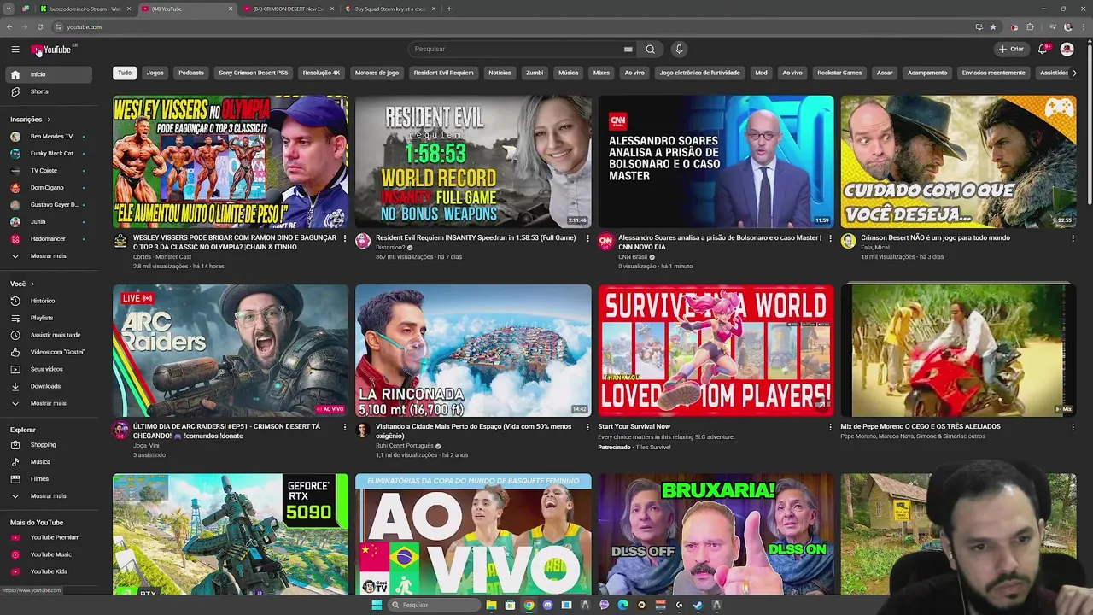Screen dimensions: 1093x615
Task: Select the Tudo filter chip
Action: [x=125, y=73]
